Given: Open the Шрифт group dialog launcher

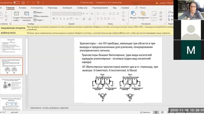Looking at the screenshot, I should coord(94,24).
